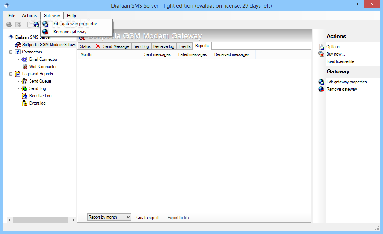Click the Email Connector @ icon
The height and width of the screenshot is (234, 383).
[x=25, y=59]
